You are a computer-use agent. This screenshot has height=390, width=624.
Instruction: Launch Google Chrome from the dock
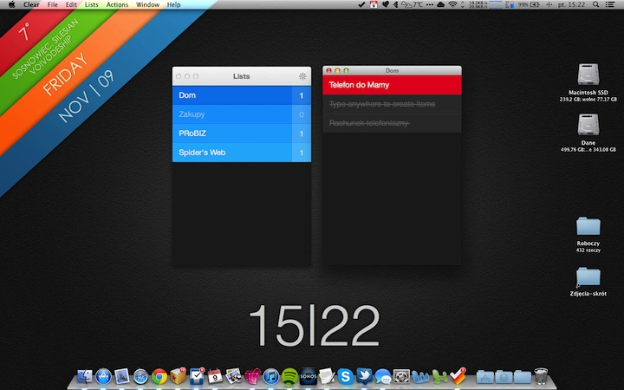coord(159,376)
